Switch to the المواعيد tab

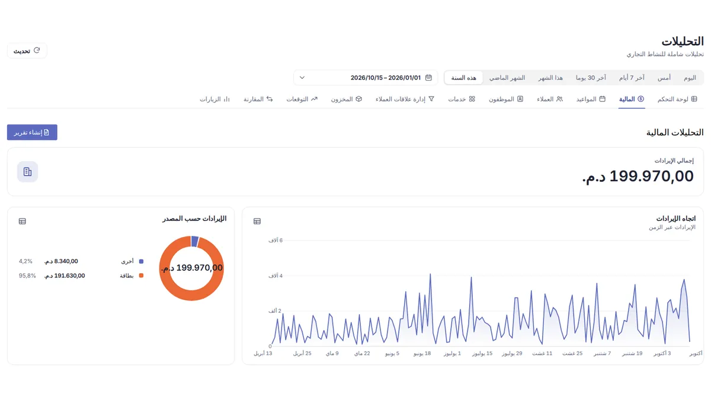pos(591,99)
